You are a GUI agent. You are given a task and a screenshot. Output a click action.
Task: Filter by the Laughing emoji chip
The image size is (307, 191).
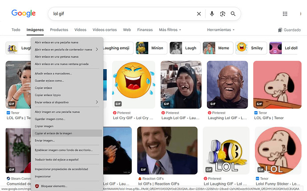tap(118, 48)
